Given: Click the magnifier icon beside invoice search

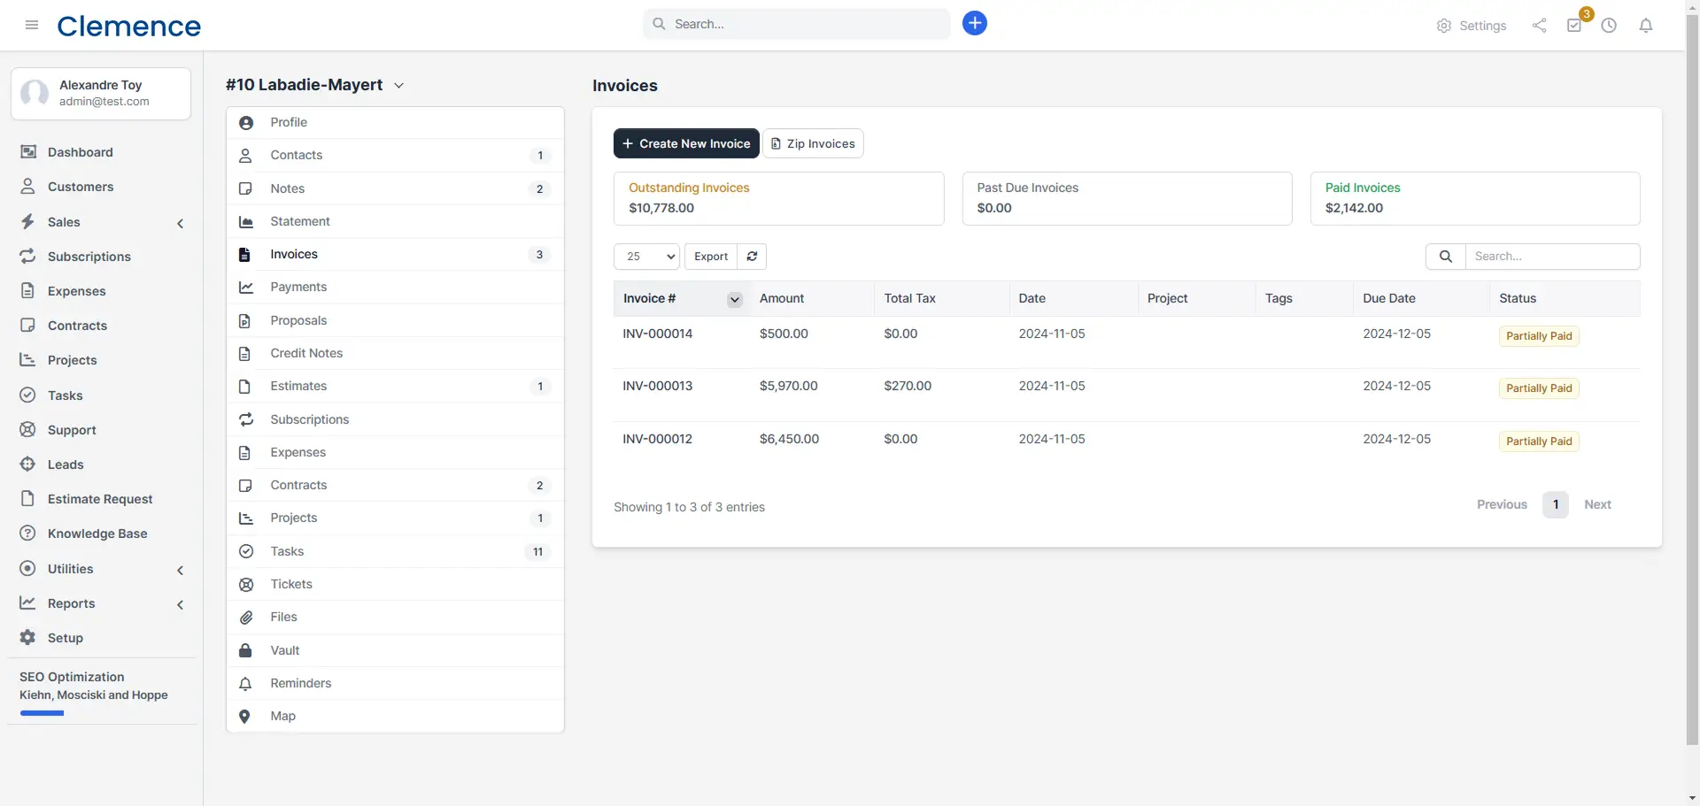Looking at the screenshot, I should click(1445, 257).
